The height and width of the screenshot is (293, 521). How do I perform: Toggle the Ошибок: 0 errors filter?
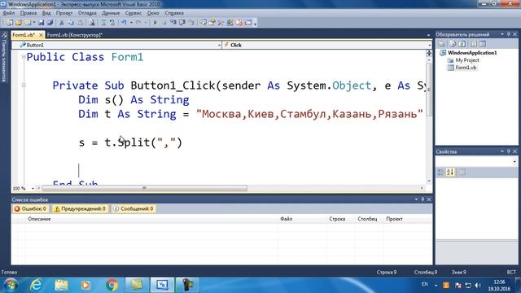pos(30,208)
